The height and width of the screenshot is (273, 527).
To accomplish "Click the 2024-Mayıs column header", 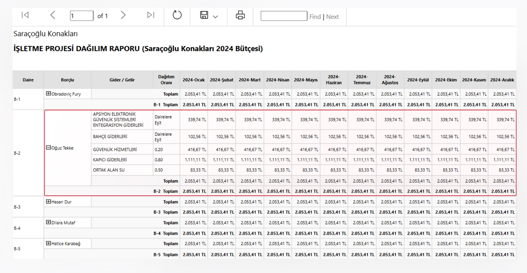I will (x=306, y=80).
